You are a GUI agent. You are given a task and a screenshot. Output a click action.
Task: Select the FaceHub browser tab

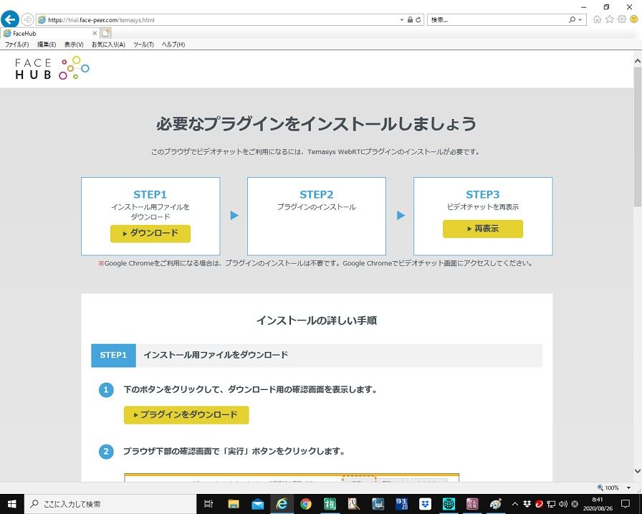[49, 33]
